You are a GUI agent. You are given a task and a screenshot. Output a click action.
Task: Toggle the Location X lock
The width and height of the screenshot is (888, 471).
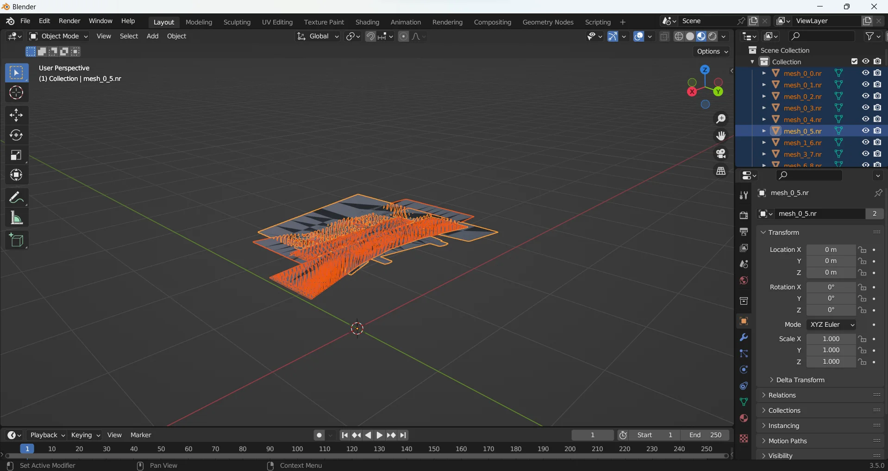tap(862, 250)
